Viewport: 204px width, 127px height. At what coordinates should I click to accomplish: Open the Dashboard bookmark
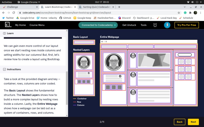[x=144, y=18]
